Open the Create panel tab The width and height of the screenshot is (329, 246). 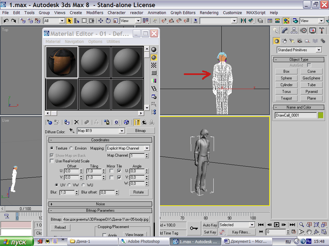[276, 31]
